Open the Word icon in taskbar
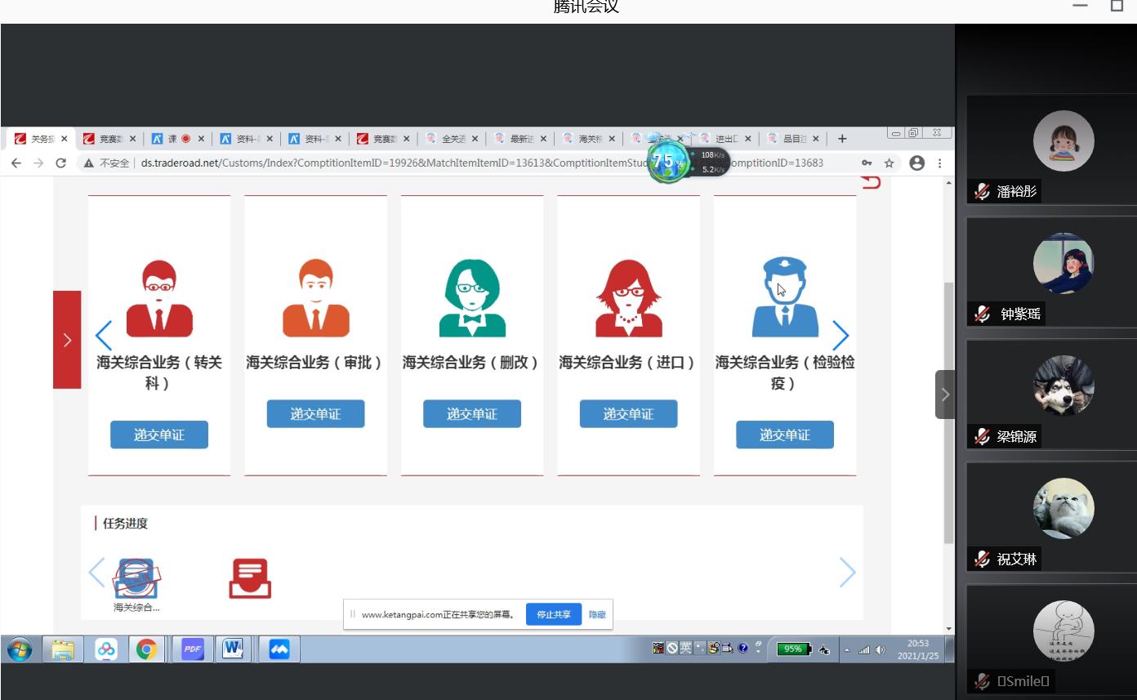This screenshot has height=700, width=1137. tap(233, 649)
